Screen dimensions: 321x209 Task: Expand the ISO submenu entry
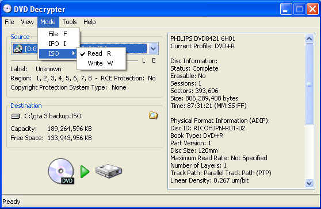tap(58, 53)
